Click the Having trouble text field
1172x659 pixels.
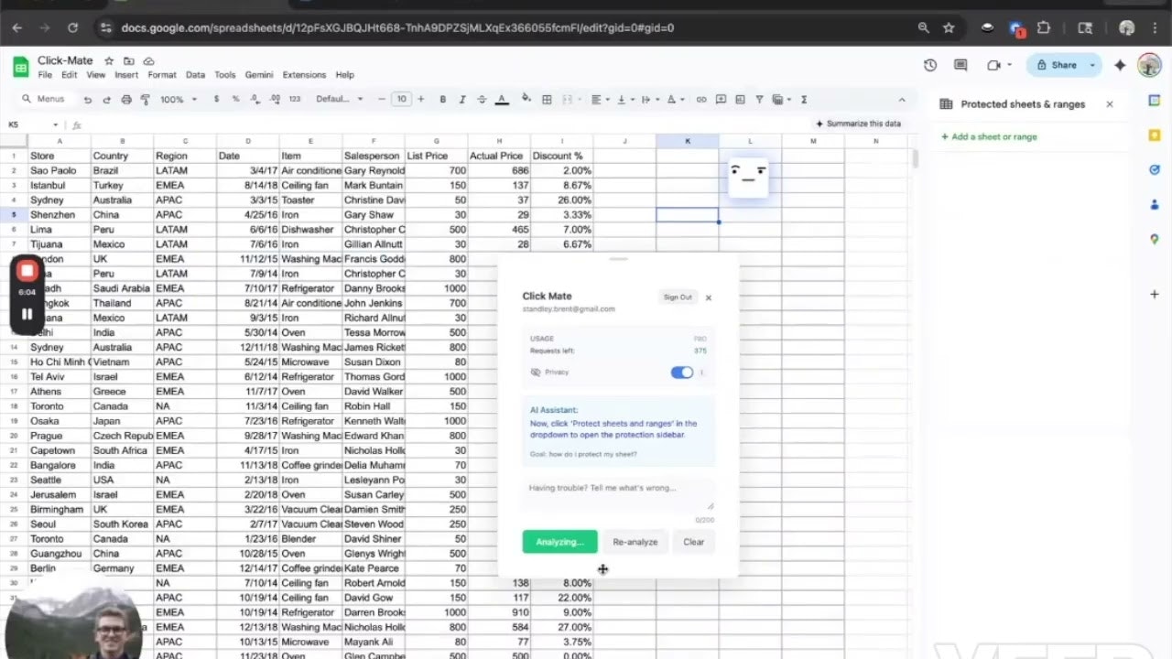click(x=618, y=494)
